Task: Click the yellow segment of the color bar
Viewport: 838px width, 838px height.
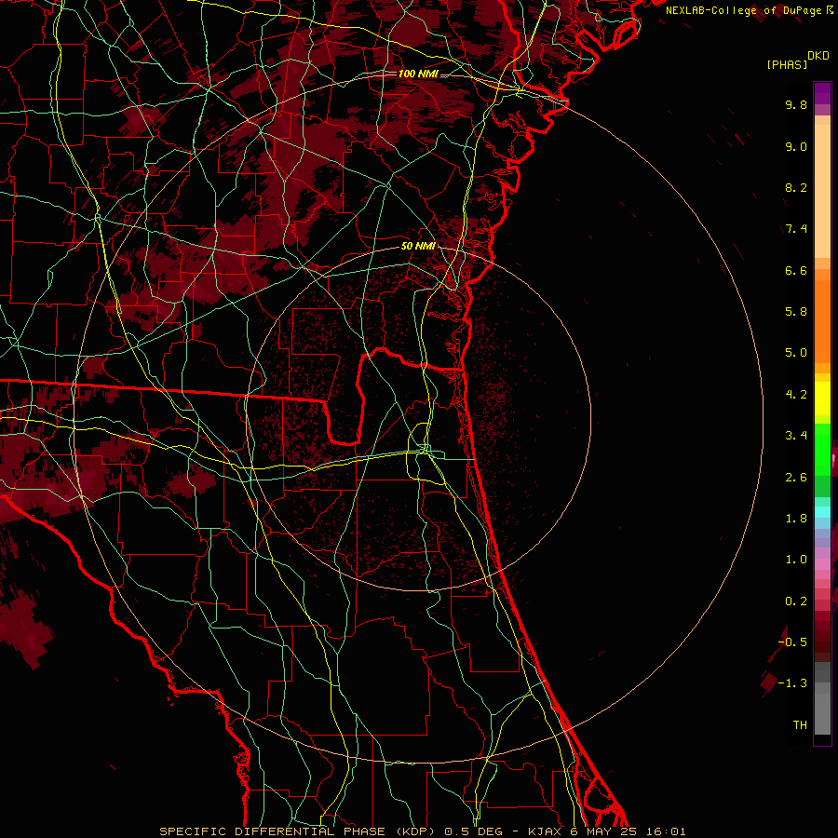Action: point(822,399)
